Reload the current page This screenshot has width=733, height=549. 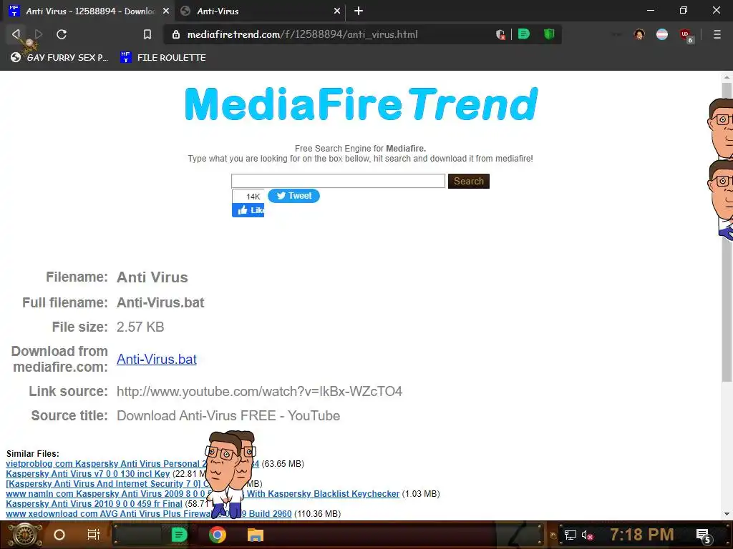(x=62, y=34)
